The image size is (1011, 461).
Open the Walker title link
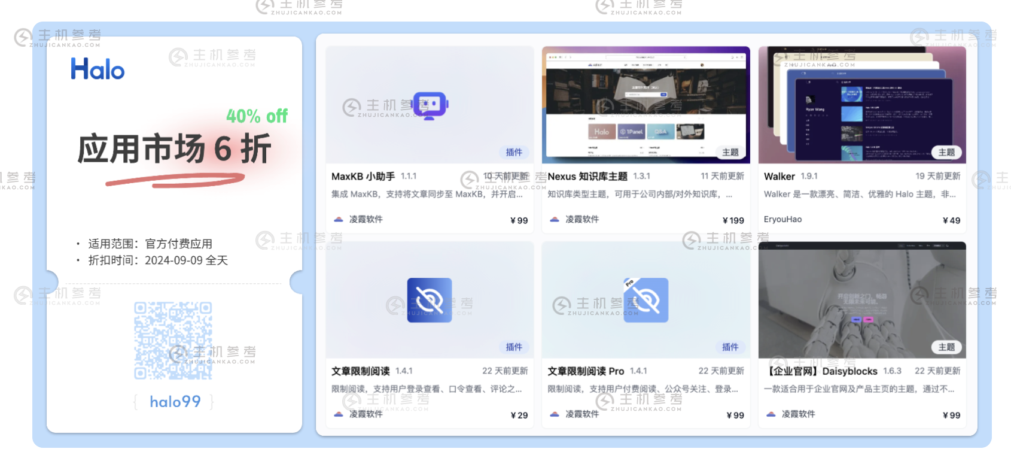tap(779, 176)
